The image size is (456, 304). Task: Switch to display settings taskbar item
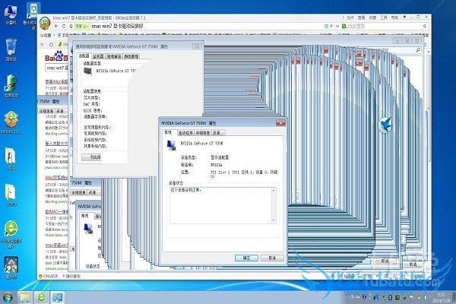pyautogui.click(x=58, y=297)
